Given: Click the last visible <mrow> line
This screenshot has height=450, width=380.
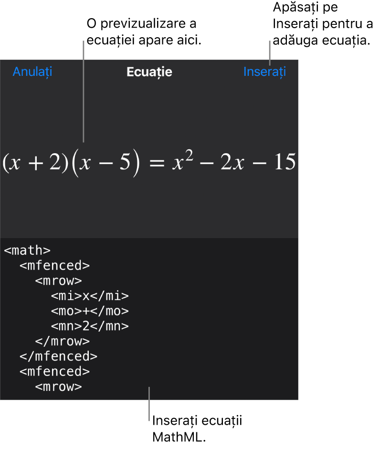Looking at the screenshot, I should pyautogui.click(x=58, y=387).
